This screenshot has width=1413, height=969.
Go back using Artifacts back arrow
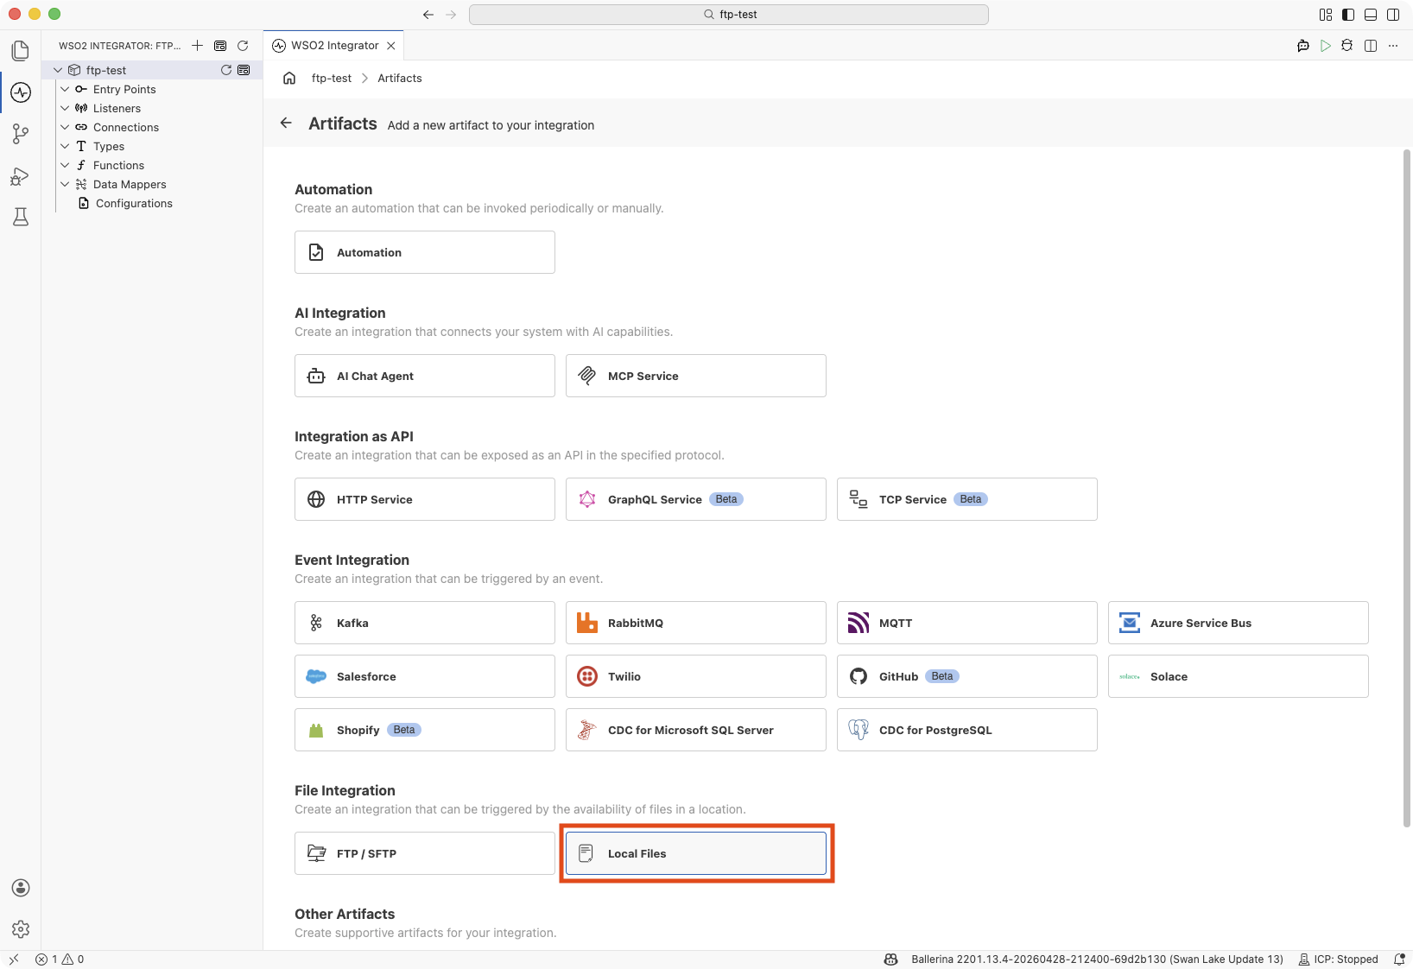point(286,123)
